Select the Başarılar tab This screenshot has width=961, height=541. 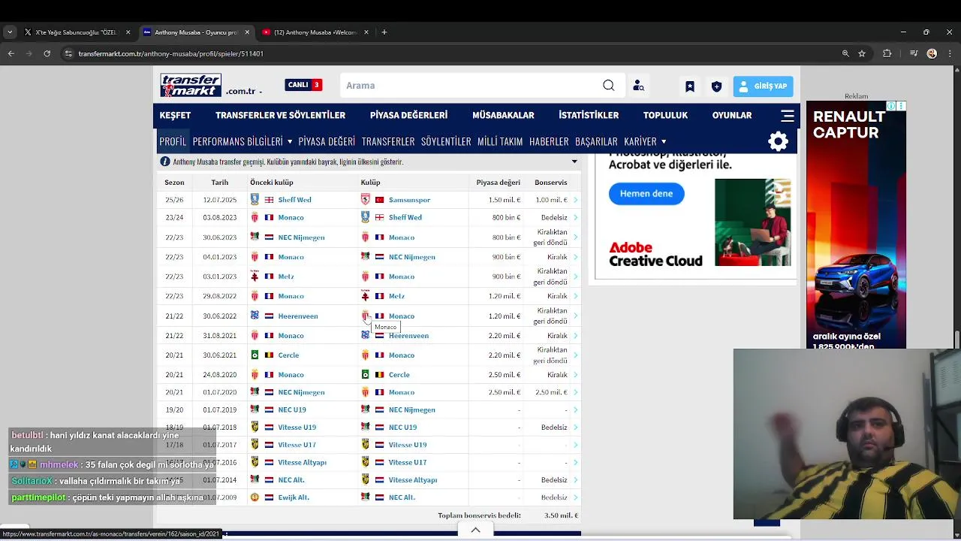click(x=596, y=141)
